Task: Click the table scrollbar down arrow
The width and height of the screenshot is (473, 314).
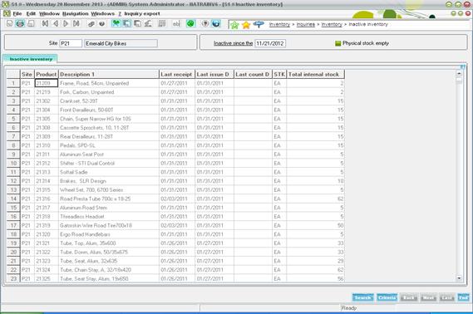Action: click(x=459, y=278)
